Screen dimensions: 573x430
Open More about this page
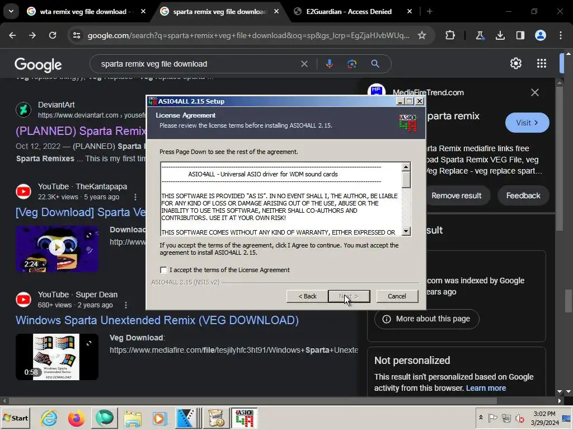coord(426,319)
